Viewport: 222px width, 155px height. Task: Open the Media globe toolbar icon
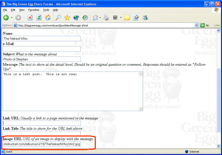[76, 18]
